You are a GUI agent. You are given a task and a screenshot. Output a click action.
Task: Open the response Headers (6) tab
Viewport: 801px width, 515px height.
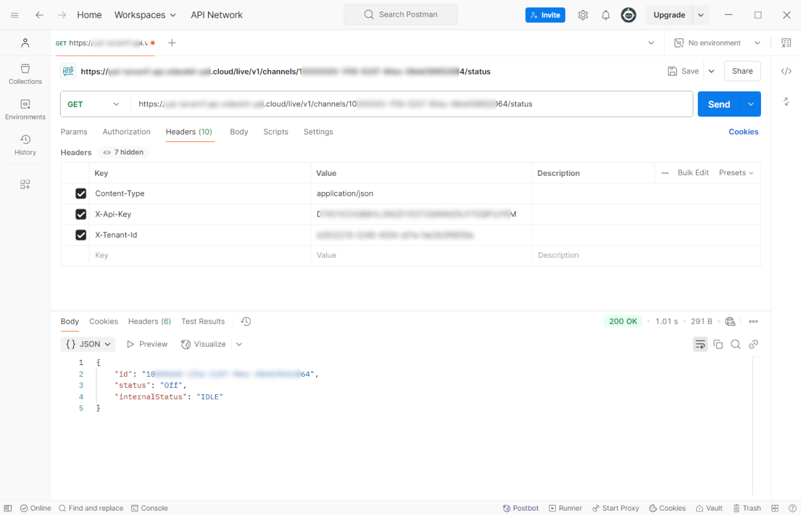pyautogui.click(x=150, y=322)
